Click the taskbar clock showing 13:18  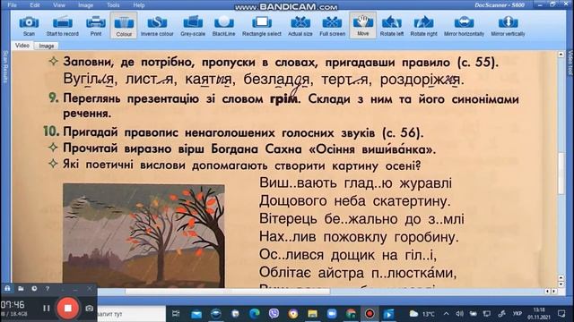point(539,314)
